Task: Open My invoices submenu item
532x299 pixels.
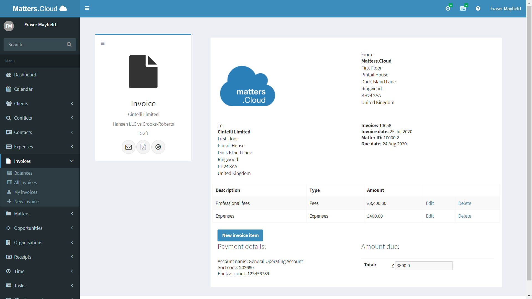Action: pos(40,192)
